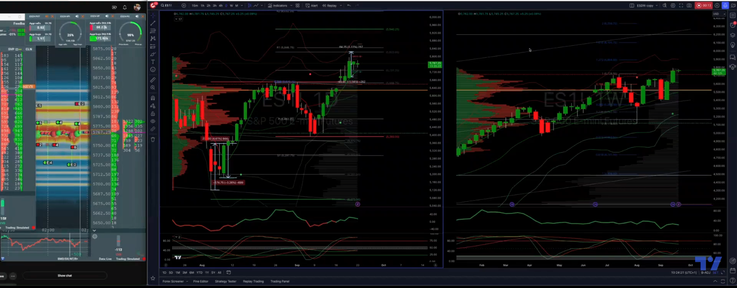
Task: Start bar Replay mode
Action: (329, 5)
